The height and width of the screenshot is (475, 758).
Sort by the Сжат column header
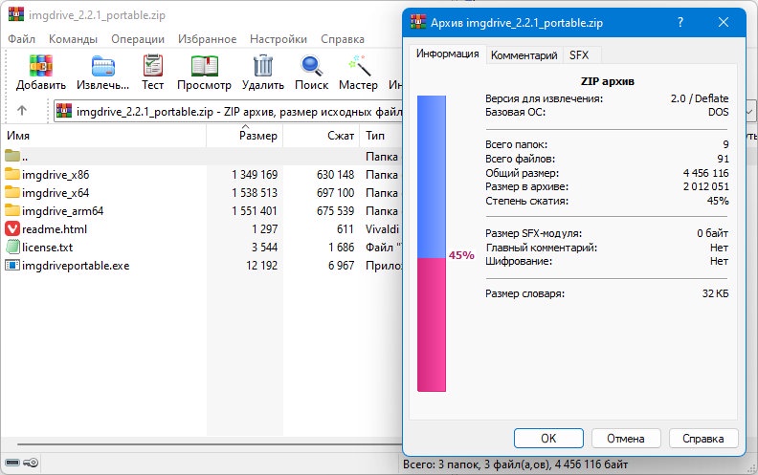point(322,136)
